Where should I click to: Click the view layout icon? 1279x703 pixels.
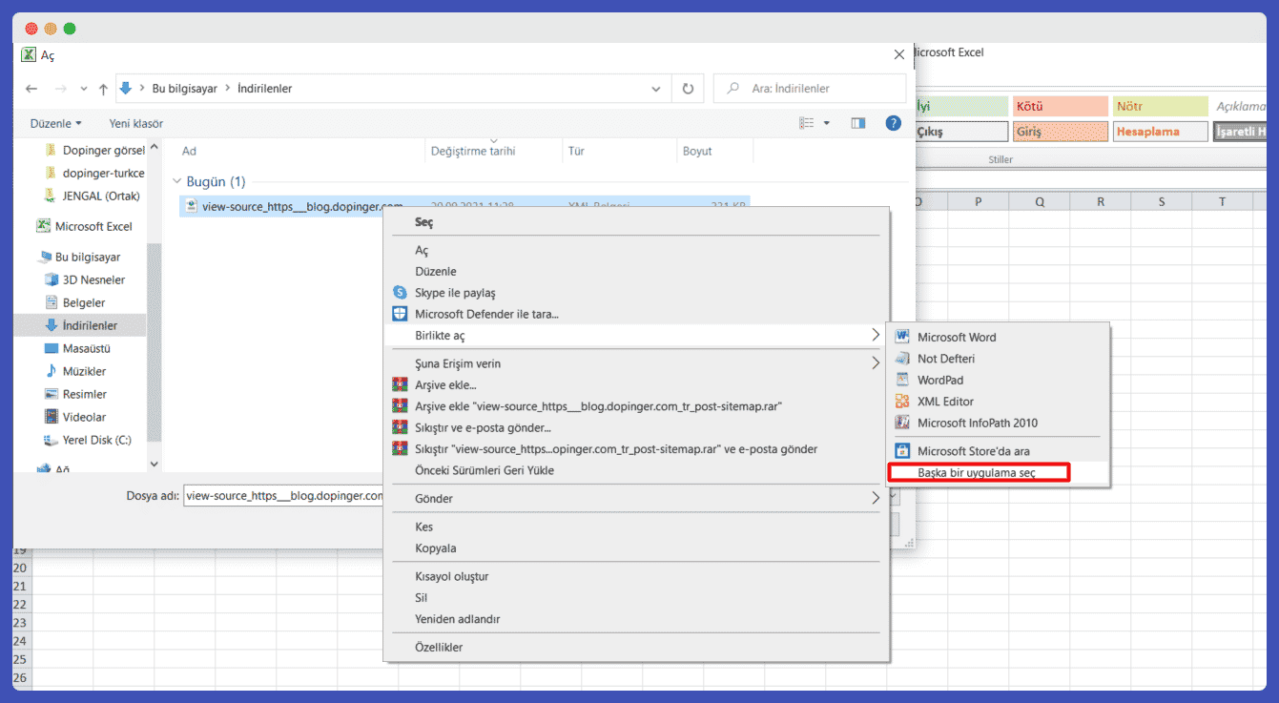(807, 123)
